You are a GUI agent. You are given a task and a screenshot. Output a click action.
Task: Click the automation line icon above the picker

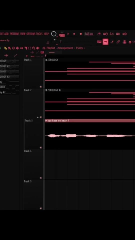(x=15, y=55)
